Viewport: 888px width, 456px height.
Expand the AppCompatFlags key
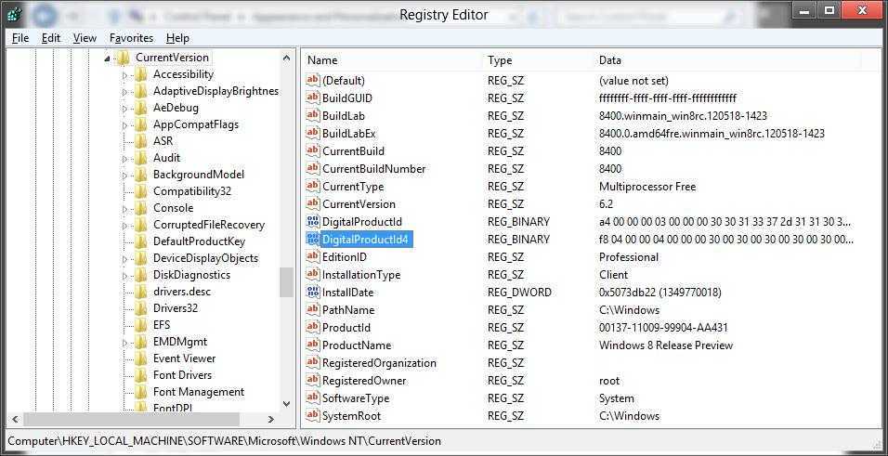pos(125,124)
